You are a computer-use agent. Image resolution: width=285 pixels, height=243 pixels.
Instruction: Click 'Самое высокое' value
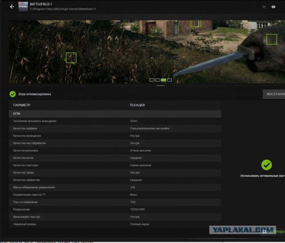click(x=141, y=165)
